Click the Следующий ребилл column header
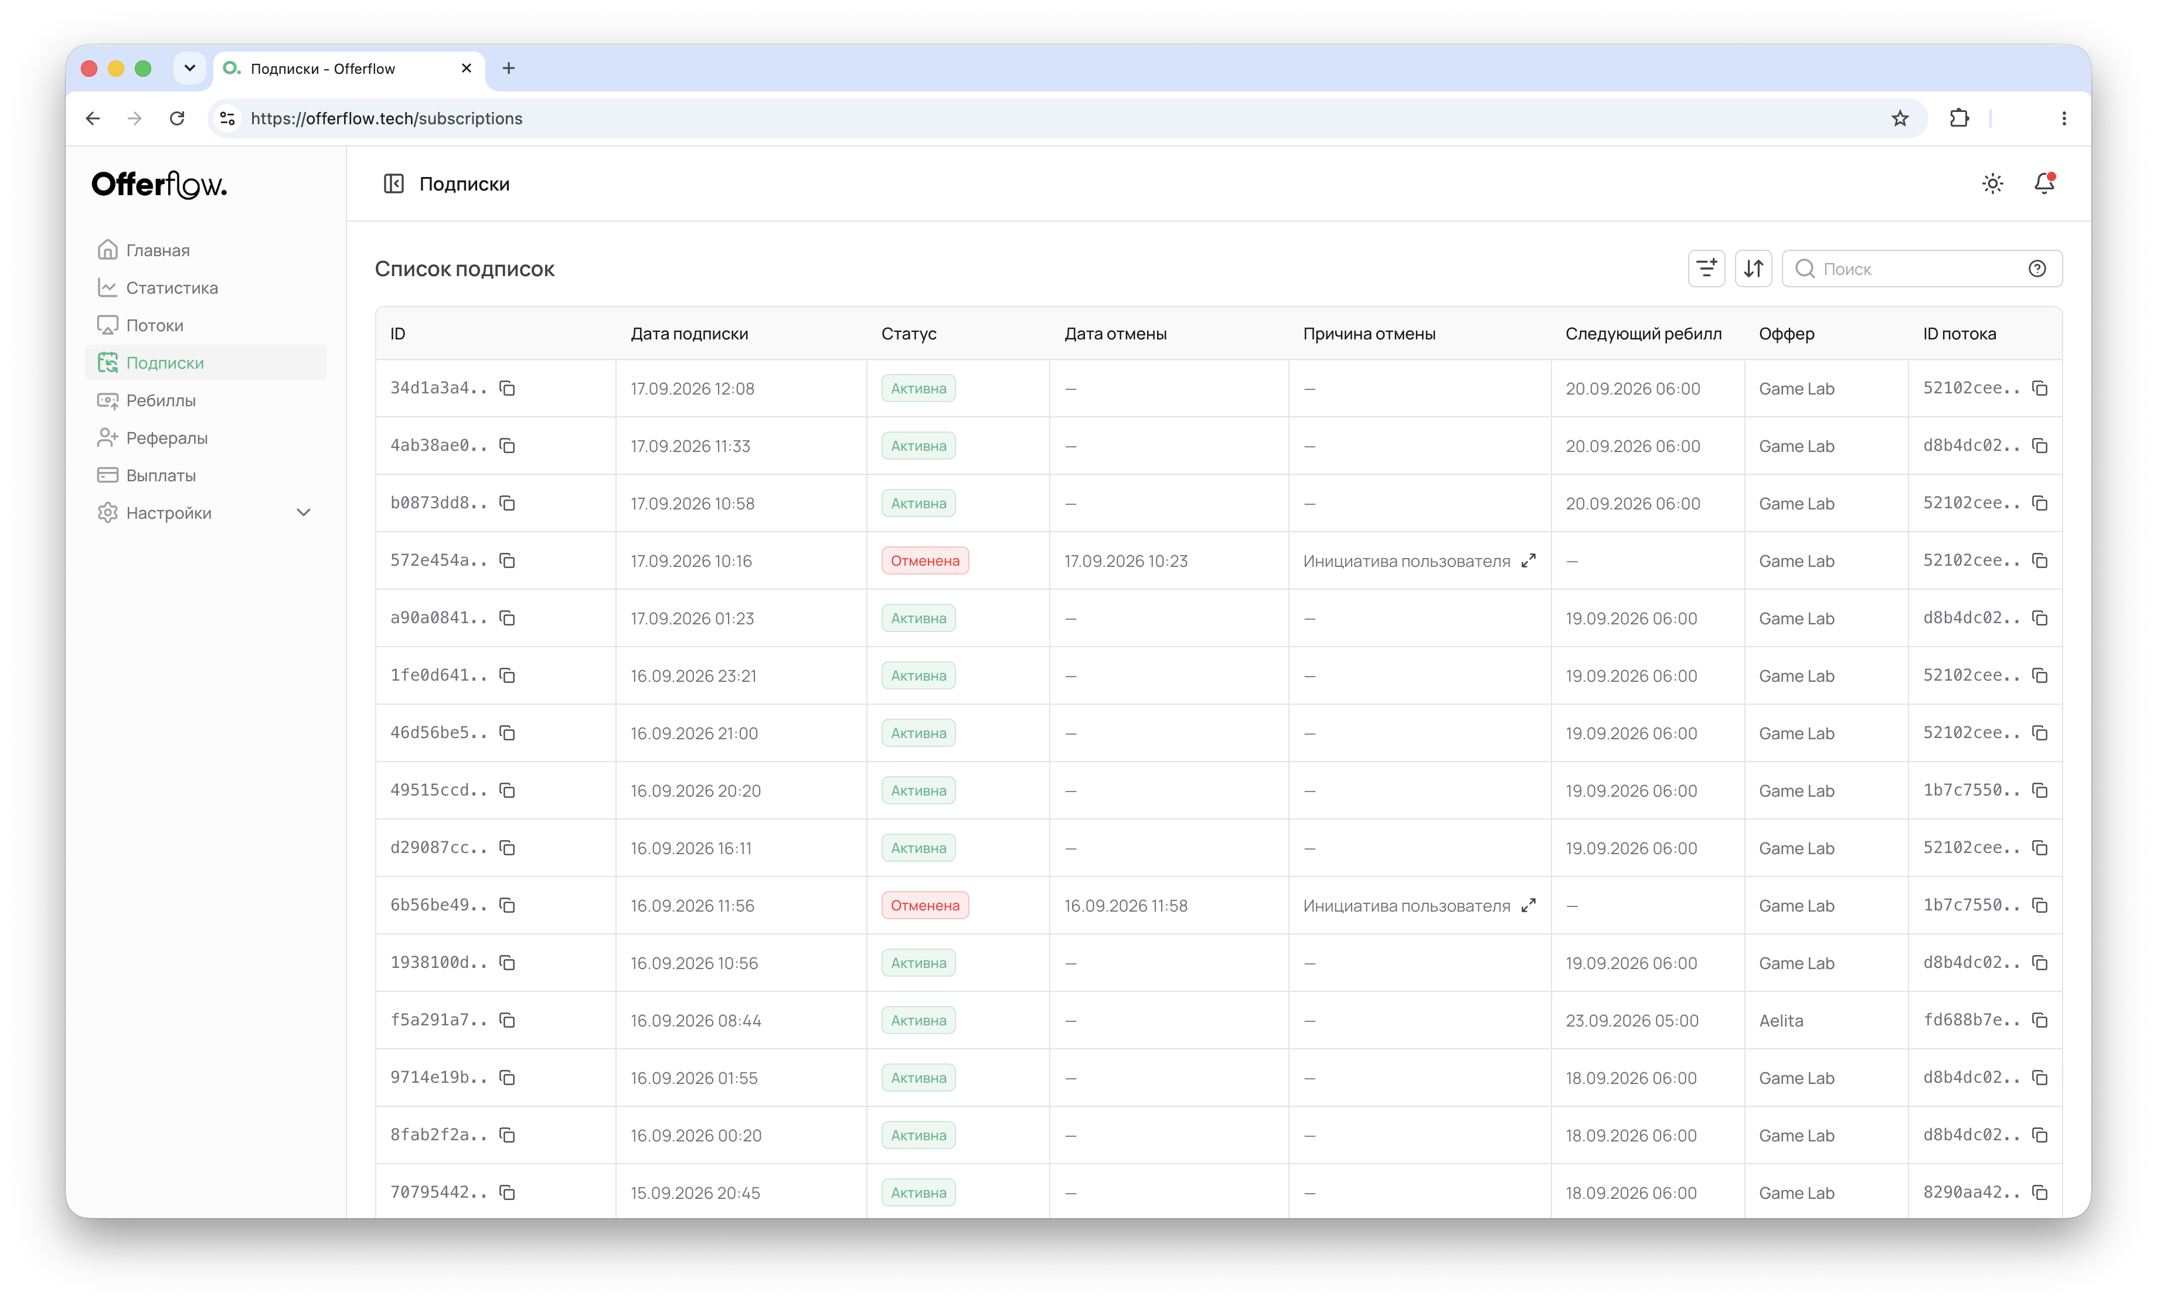2157x1305 pixels. tap(1643, 334)
